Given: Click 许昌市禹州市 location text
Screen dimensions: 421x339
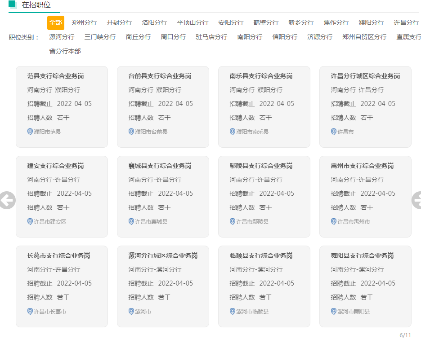Looking at the screenshot, I should coord(354,222).
